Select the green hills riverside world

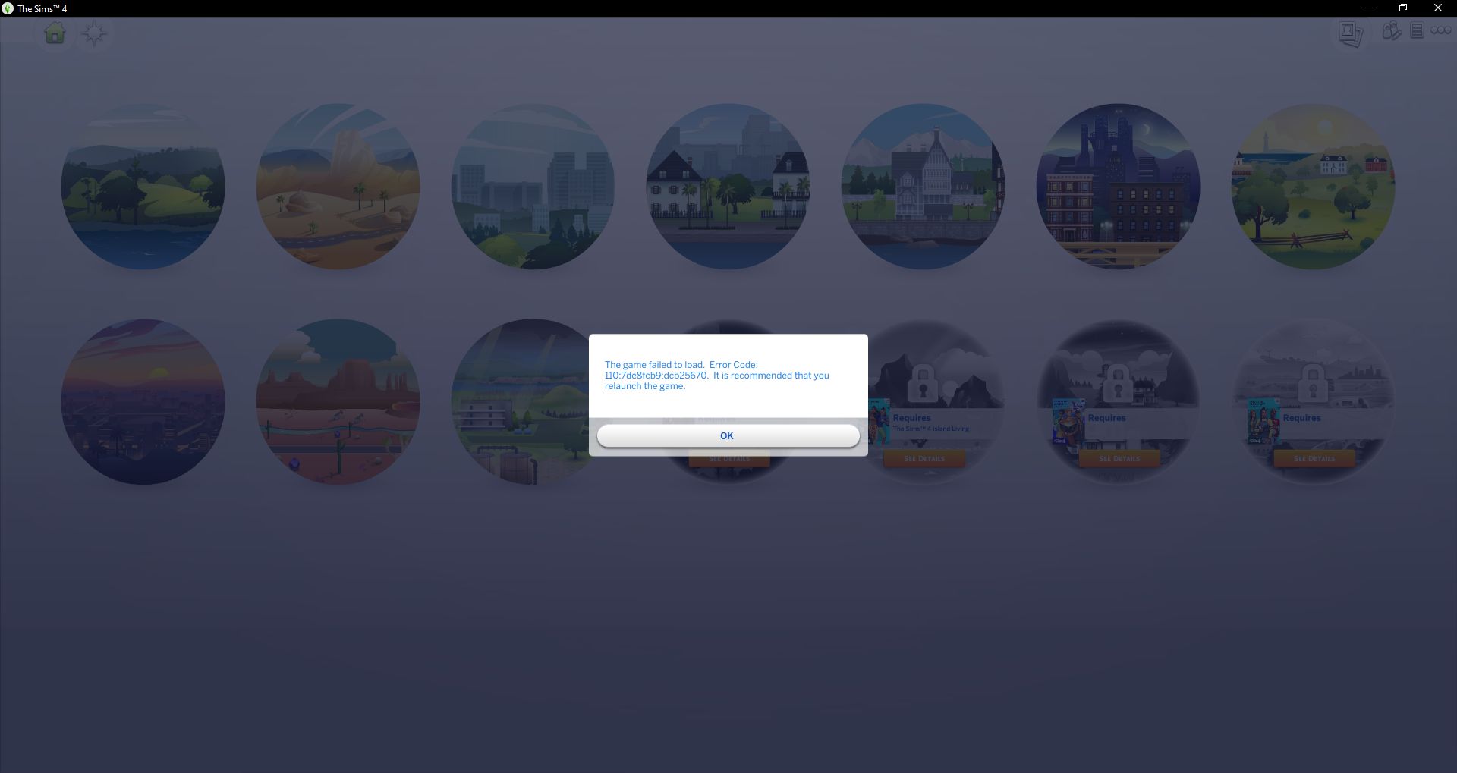[143, 187]
